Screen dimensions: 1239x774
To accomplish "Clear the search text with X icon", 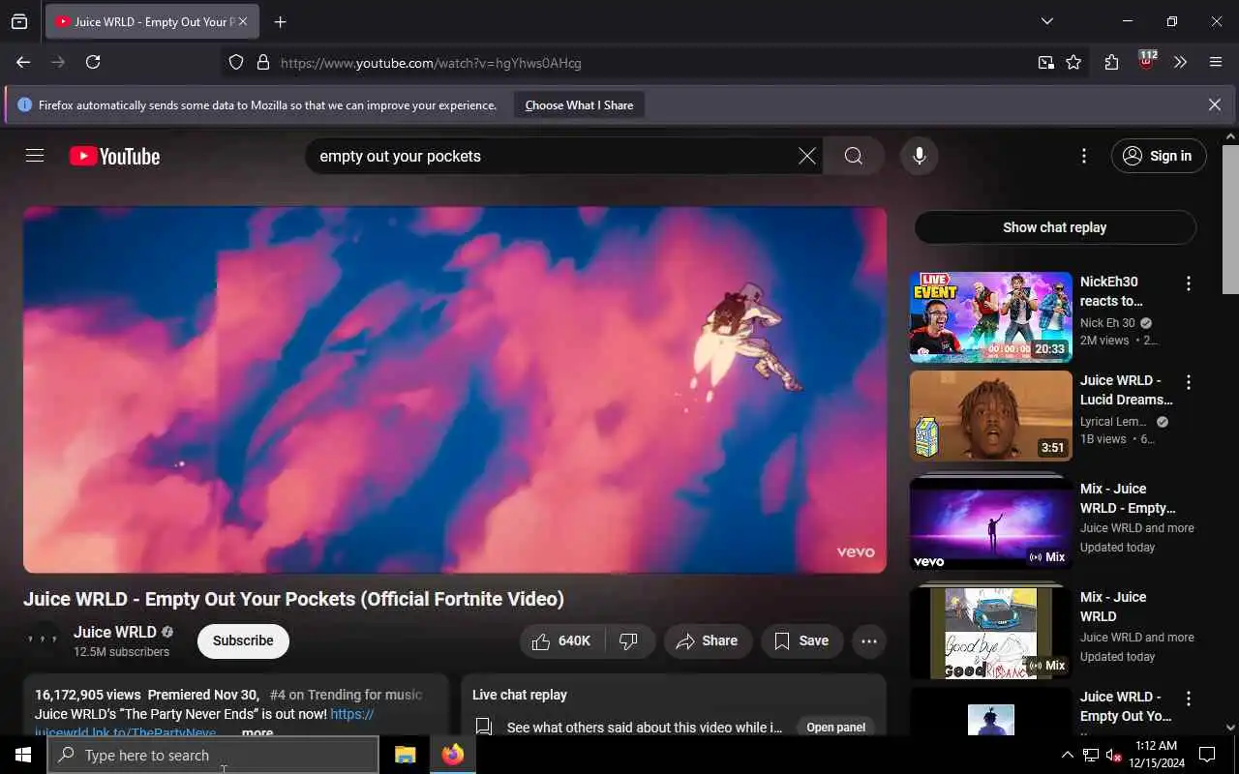I will coord(806,156).
